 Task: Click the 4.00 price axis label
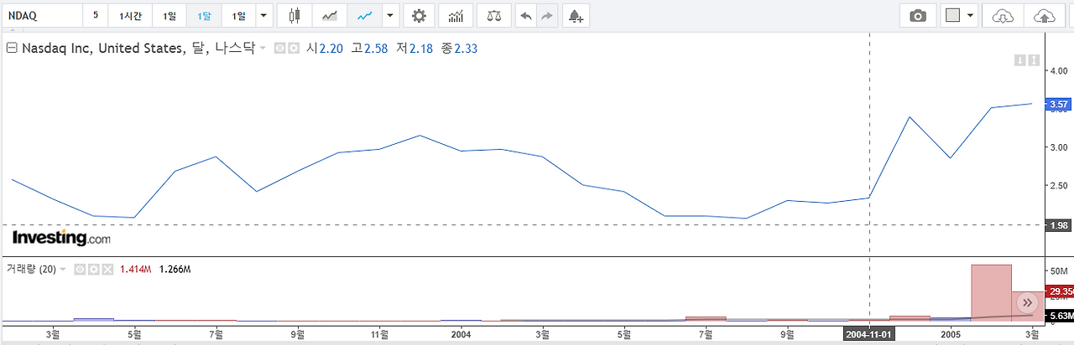point(1057,71)
